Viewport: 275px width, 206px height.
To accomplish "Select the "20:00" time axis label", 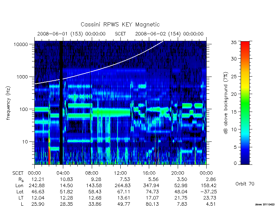I will pos(178,173).
